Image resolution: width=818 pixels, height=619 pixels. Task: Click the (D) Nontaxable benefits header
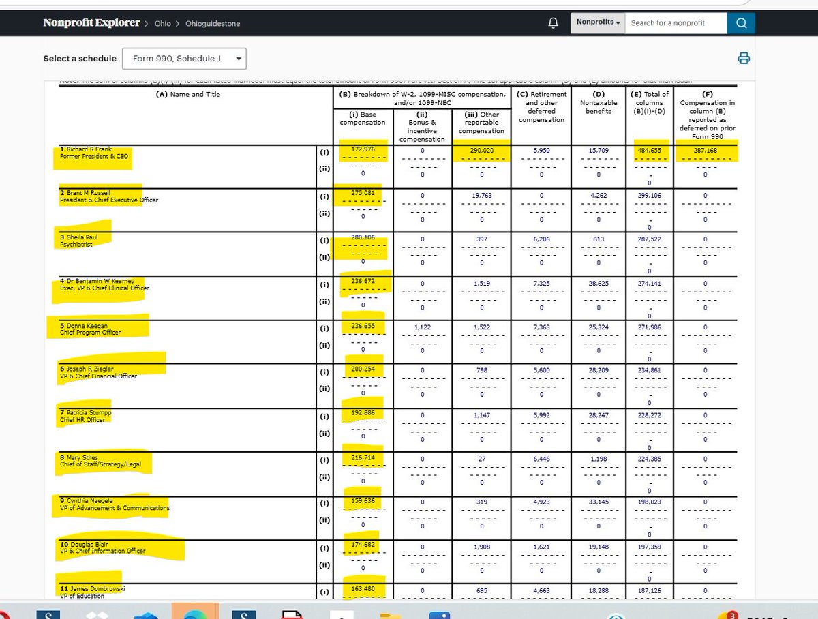tap(598, 102)
